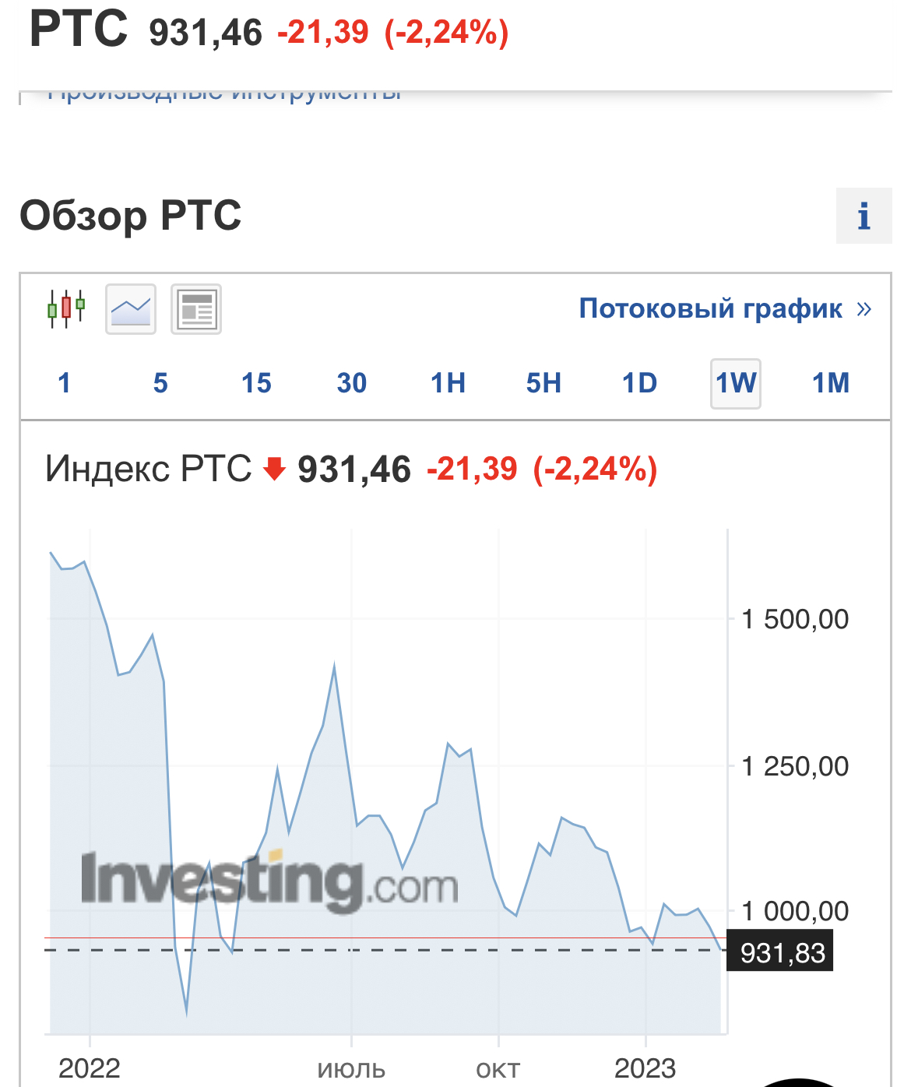Switch to the area chart icon

(131, 309)
